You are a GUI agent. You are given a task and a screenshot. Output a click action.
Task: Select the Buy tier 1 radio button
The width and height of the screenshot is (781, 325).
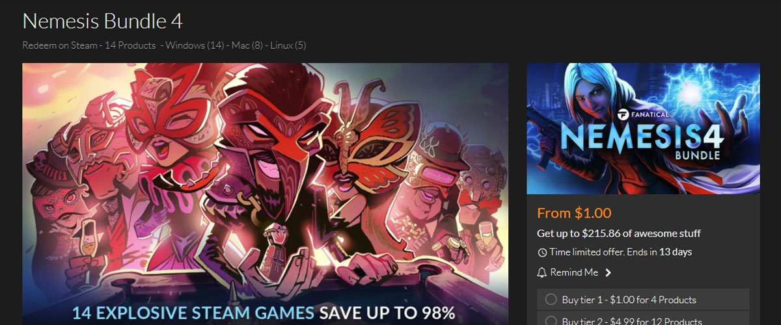pos(551,300)
